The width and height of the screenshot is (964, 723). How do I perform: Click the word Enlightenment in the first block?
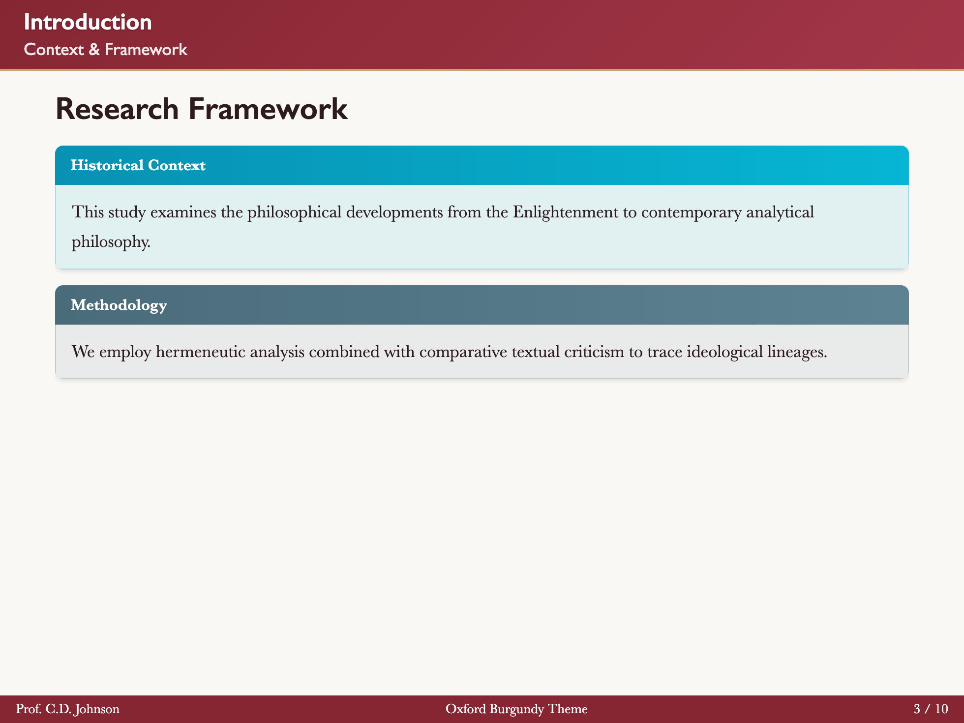[565, 212]
